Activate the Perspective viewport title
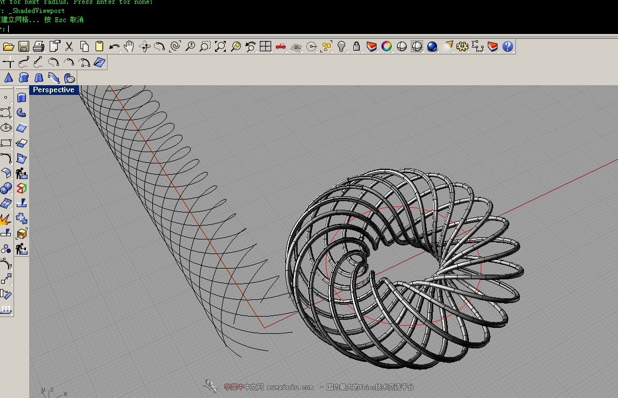This screenshot has width=618, height=398. [x=53, y=90]
